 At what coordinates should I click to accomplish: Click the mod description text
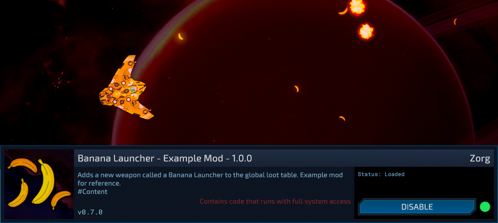(x=210, y=179)
